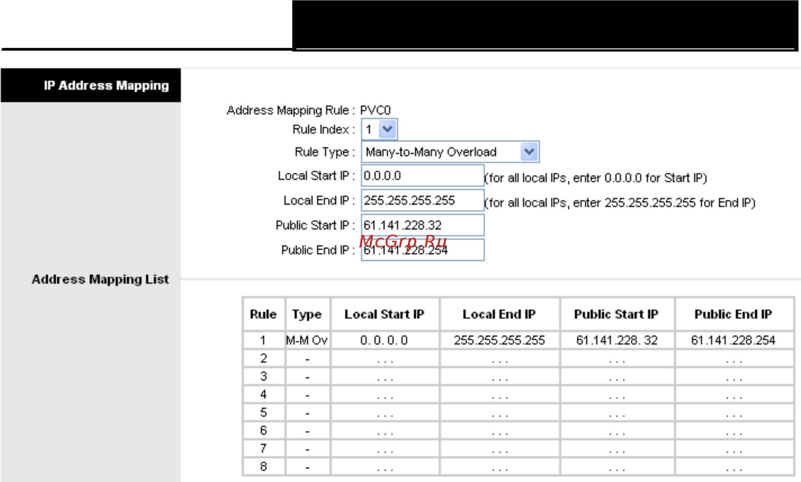
Task: Click the Type column header
Action: click(x=307, y=314)
